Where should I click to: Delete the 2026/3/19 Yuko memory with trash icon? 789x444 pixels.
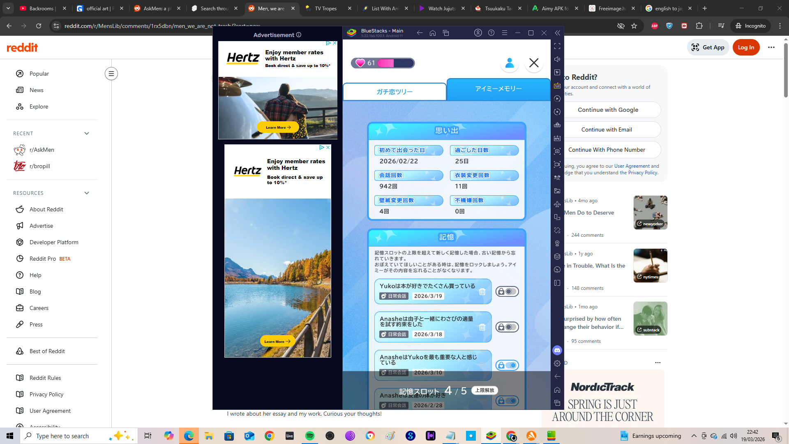(x=482, y=291)
